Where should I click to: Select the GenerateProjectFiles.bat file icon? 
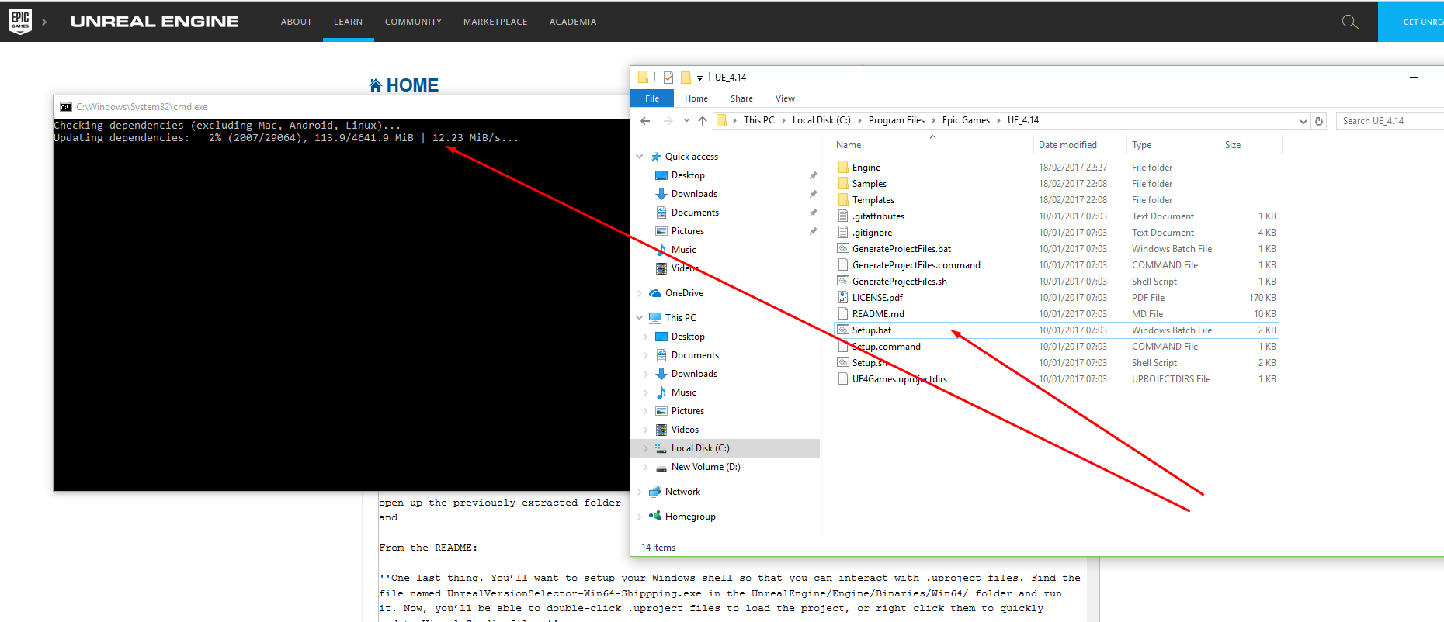click(x=843, y=248)
